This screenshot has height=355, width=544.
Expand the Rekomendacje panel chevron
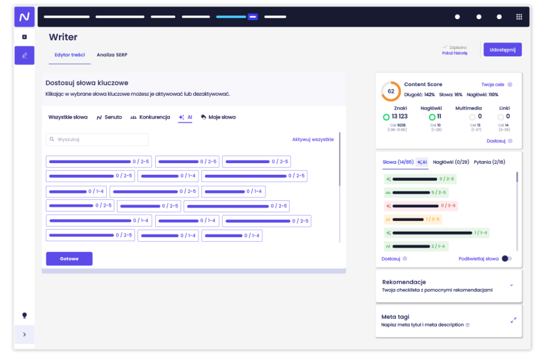click(512, 285)
